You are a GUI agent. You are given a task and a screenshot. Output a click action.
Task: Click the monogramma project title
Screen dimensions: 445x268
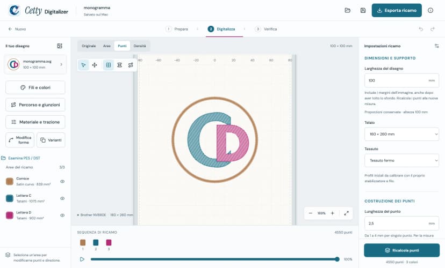(97, 8)
